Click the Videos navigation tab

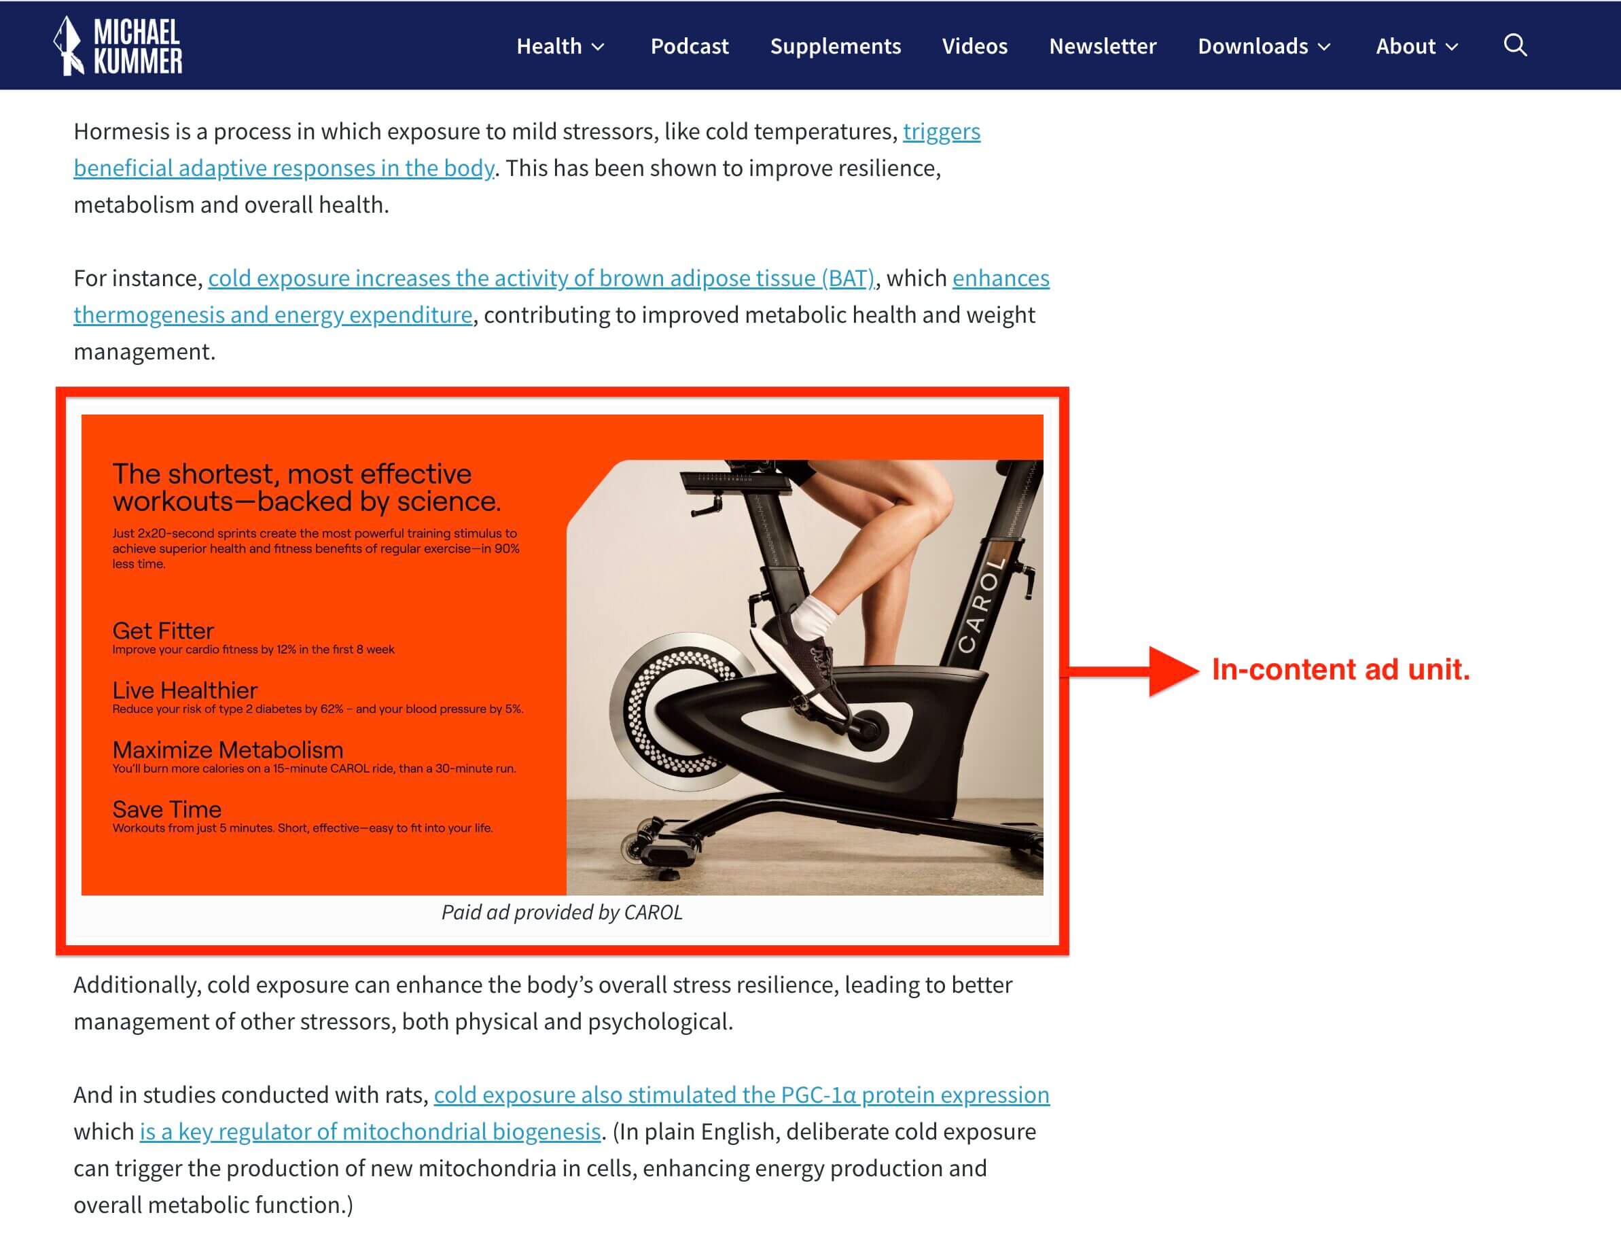[975, 45]
